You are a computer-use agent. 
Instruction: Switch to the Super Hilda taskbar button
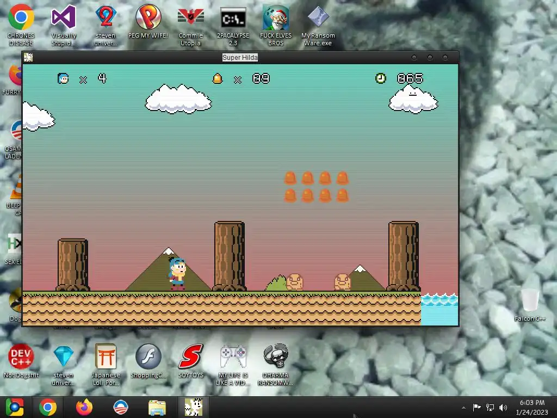194,407
